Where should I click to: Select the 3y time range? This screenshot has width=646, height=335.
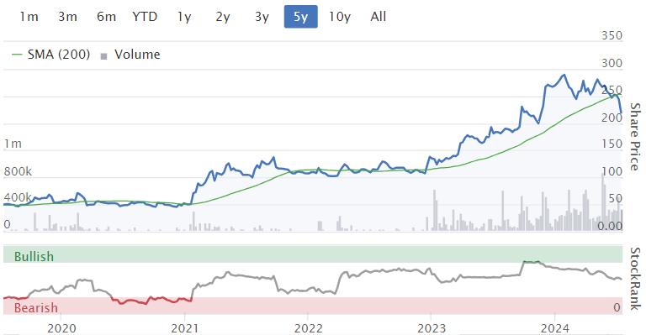(262, 17)
